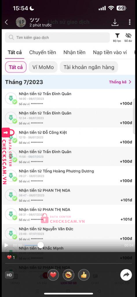Download the video with the download icon

[x=115, y=22]
